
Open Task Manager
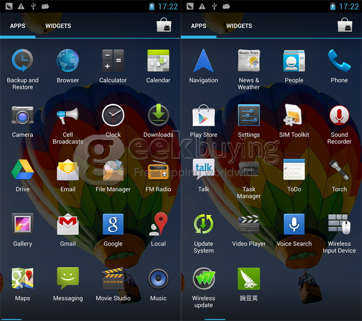pyautogui.click(x=249, y=169)
